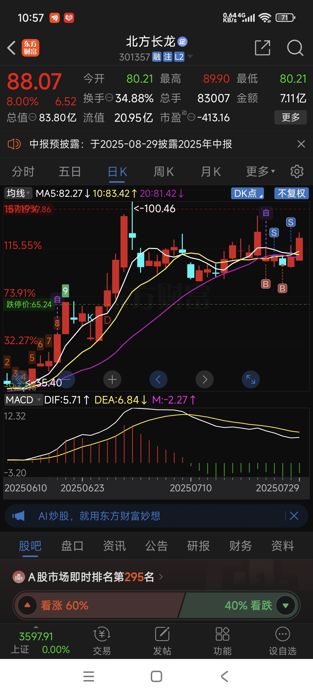Expand stock switcher triangle beside L2
Viewport: 313px width, 696px height.
190,57
